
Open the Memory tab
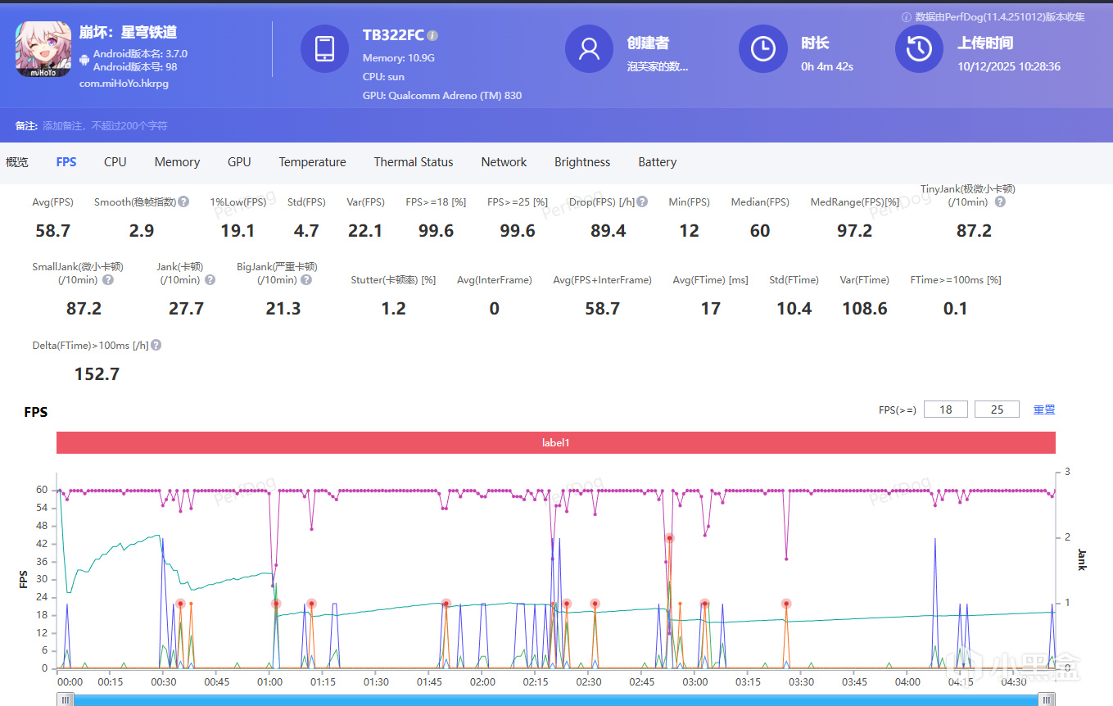177,162
